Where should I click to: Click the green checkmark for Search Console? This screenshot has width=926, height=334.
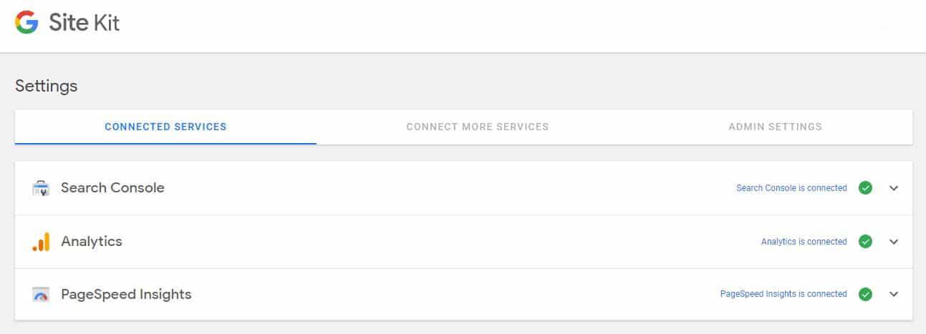(865, 188)
